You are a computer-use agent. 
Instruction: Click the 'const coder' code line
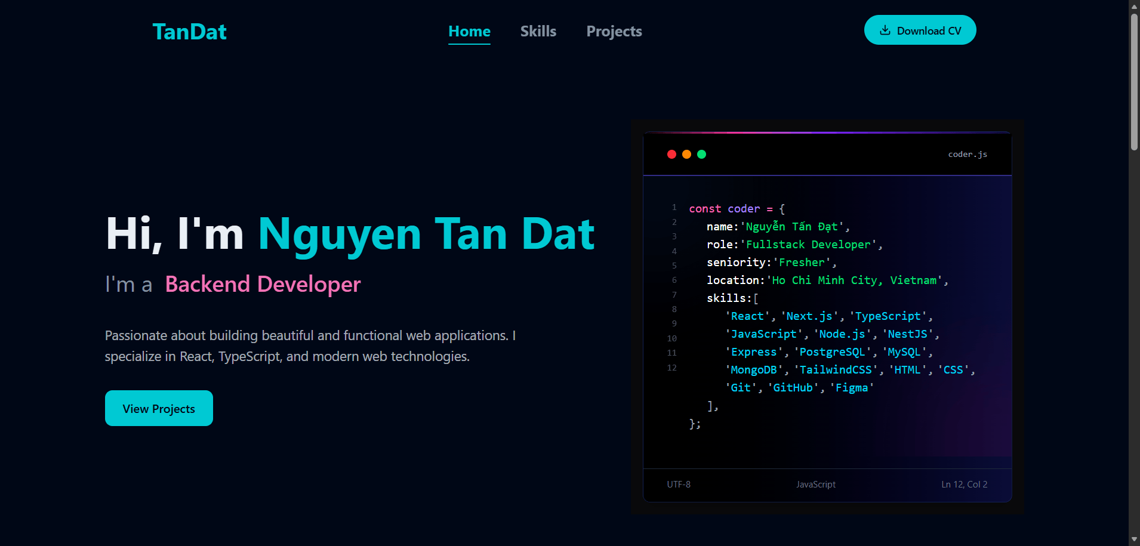[x=737, y=209]
